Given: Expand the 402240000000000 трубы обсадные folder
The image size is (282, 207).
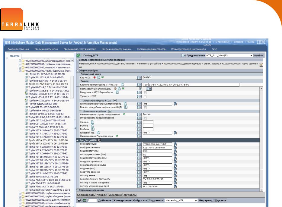Looking at the screenshot, I should [20, 196].
